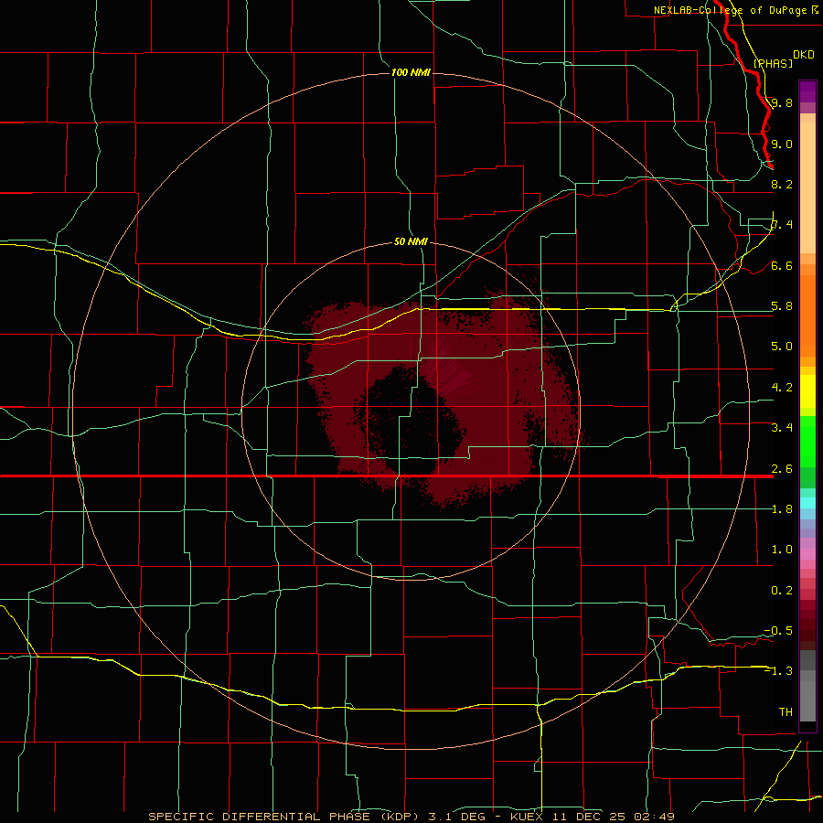The height and width of the screenshot is (823, 823).
Task: Pick the yellow swatch in the color bar
Action: pos(807,391)
